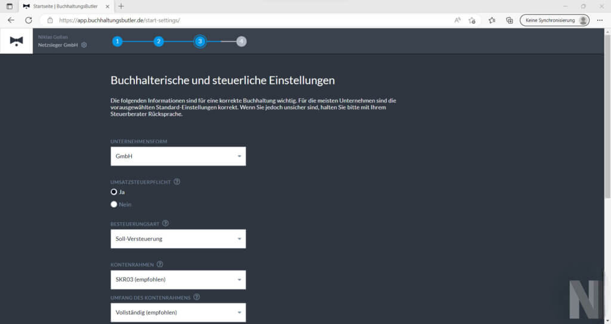Screen dimensions: 611x324
Task: Go to setup step 2
Action: (159, 41)
